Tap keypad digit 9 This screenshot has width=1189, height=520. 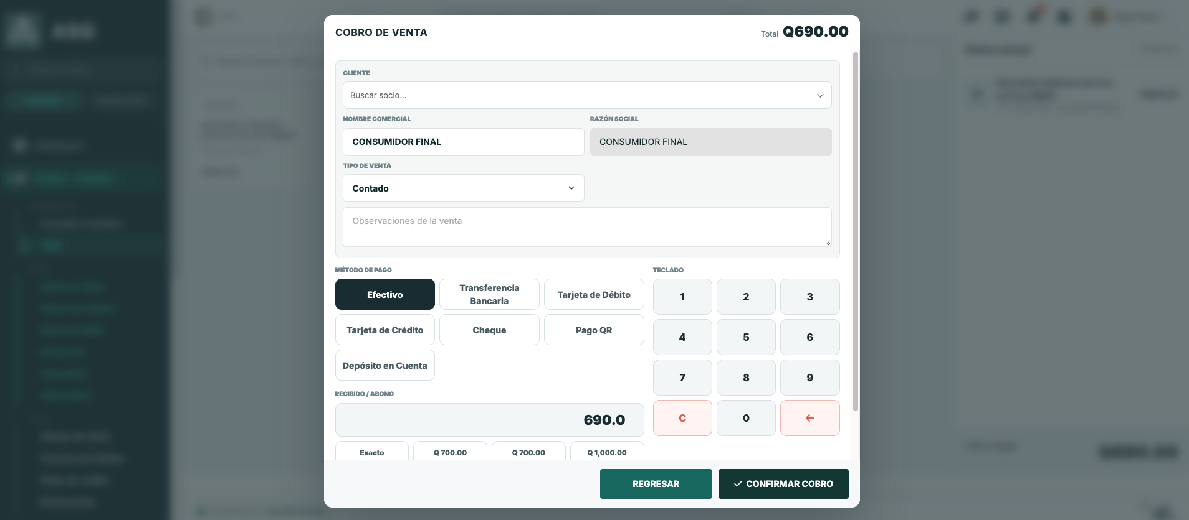pyautogui.click(x=809, y=378)
